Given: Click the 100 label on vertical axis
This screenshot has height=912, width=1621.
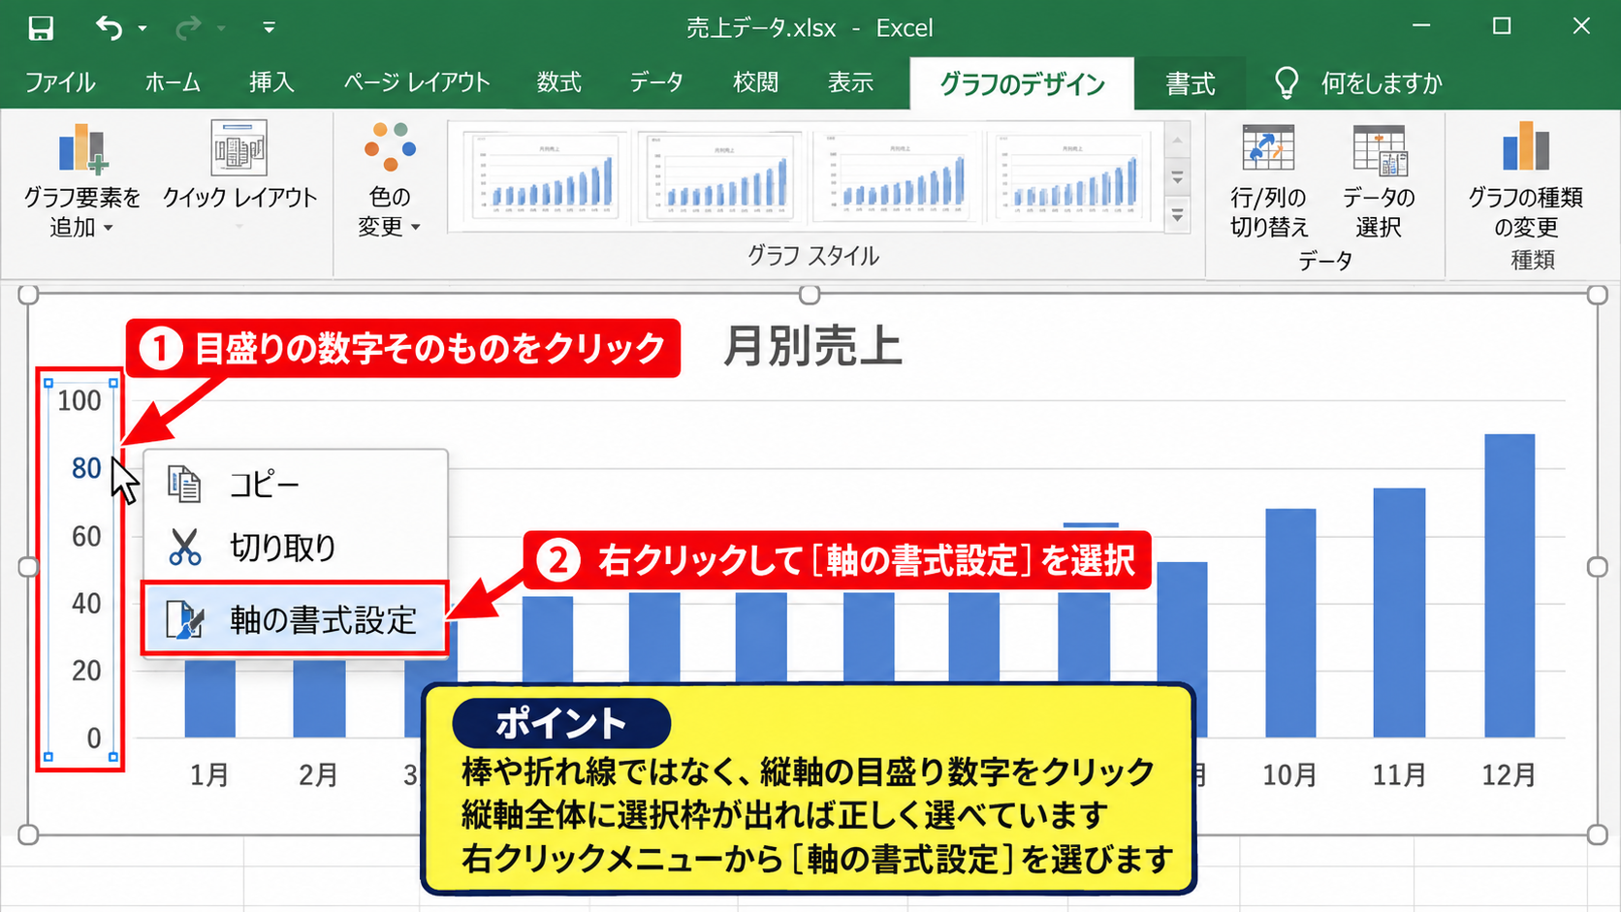Looking at the screenshot, I should [x=79, y=400].
